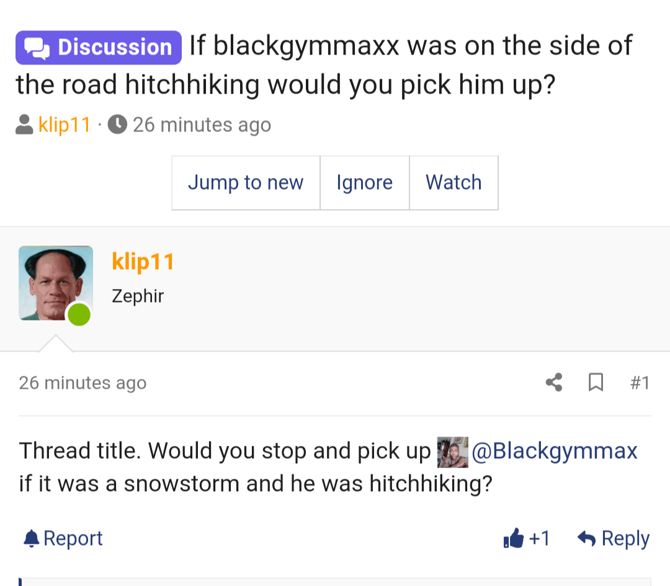This screenshot has width=670, height=586.
Task: Open the klip11 username in post header
Action: click(x=143, y=262)
